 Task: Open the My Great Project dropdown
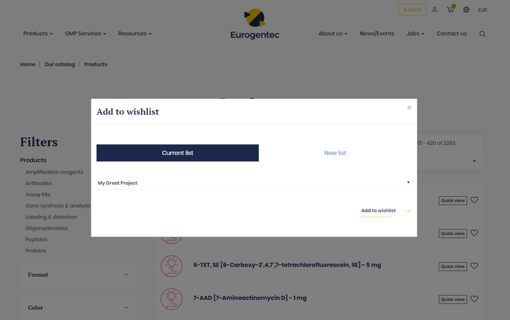(x=254, y=183)
